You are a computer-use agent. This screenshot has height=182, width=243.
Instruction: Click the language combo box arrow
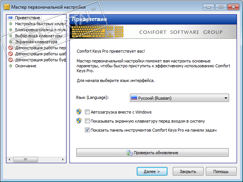coord(226,98)
